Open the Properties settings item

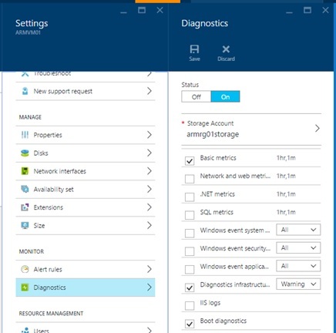point(86,135)
